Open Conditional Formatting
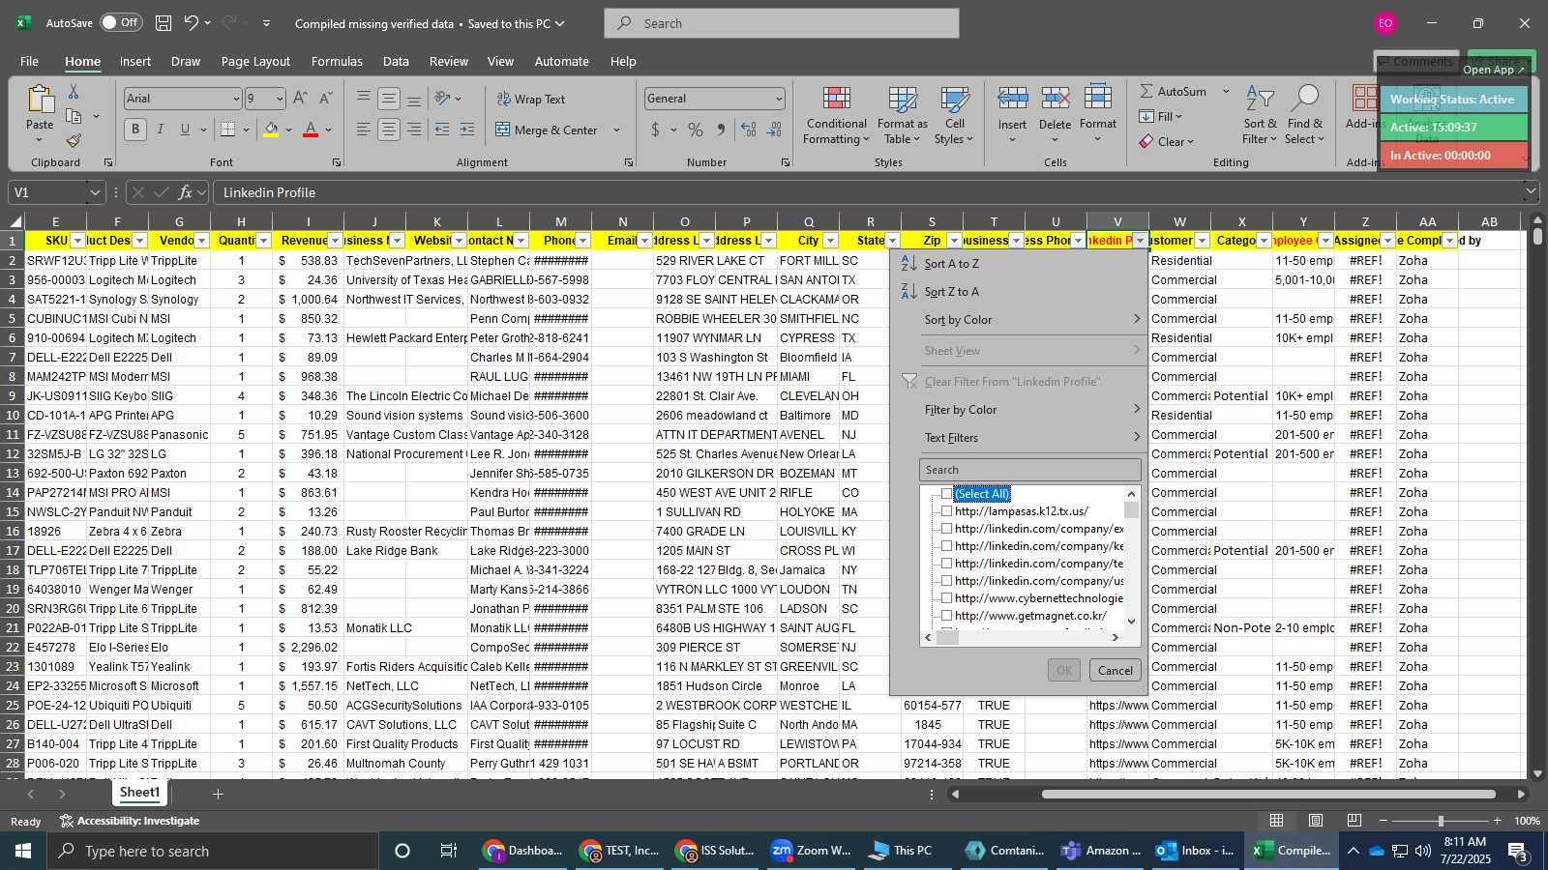 click(x=837, y=116)
